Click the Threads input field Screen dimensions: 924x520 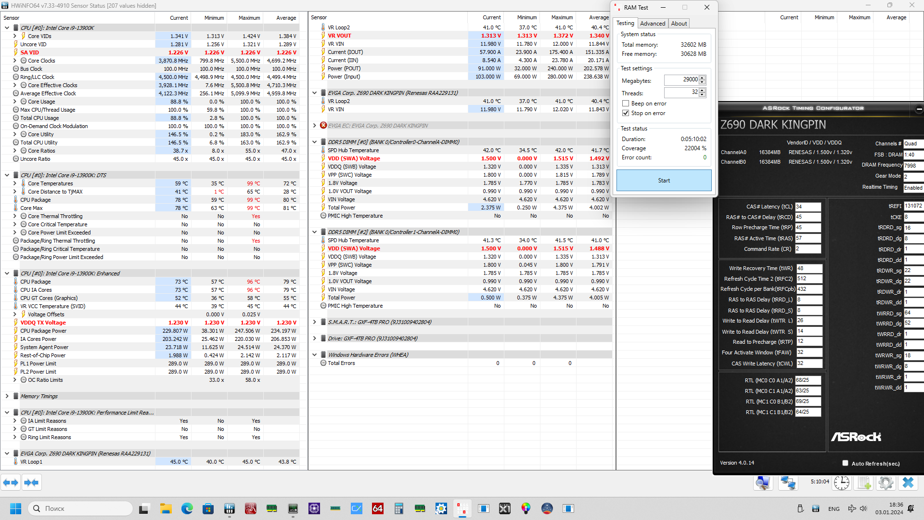[680, 92]
